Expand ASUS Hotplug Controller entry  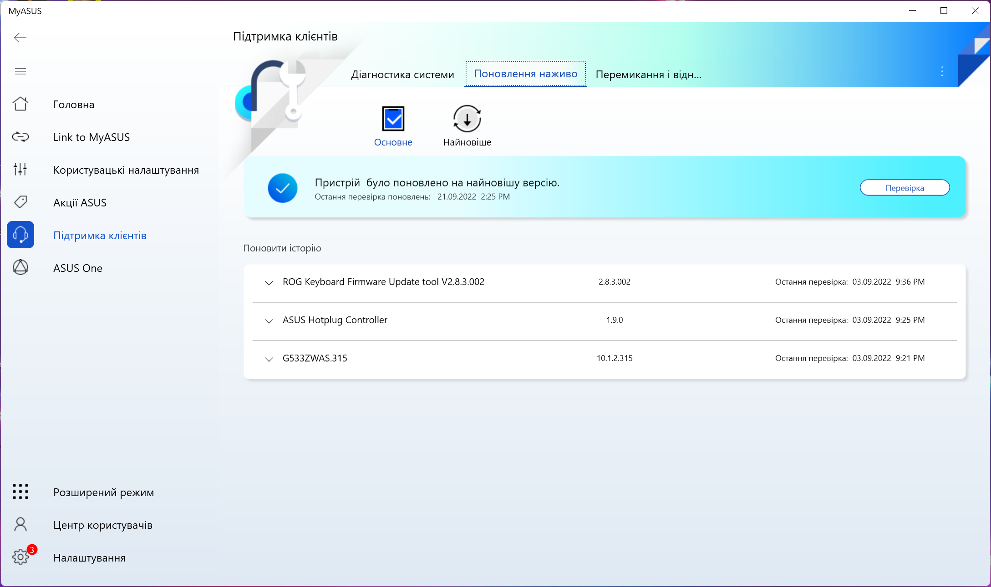point(269,321)
